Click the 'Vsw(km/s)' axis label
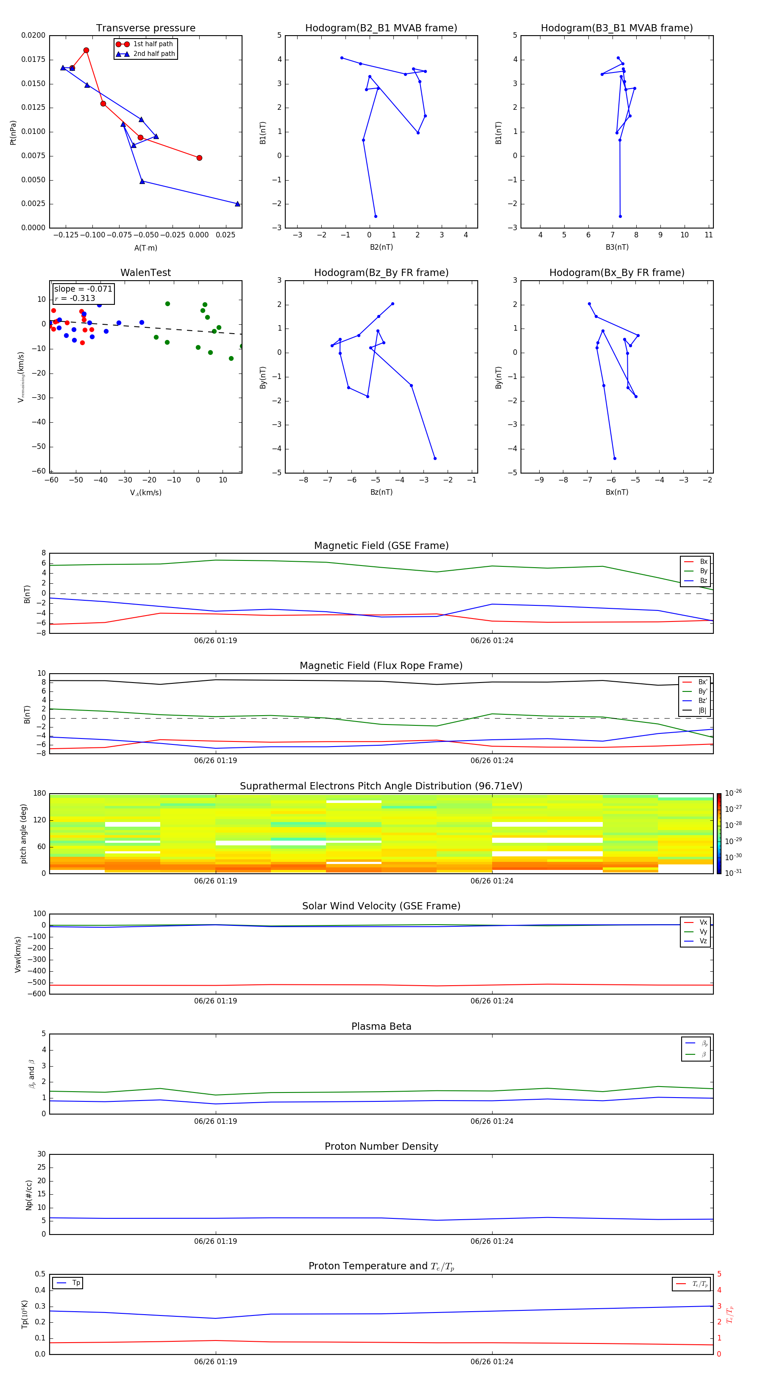Image resolution: width=763 pixels, height=1399 pixels. coord(18,954)
